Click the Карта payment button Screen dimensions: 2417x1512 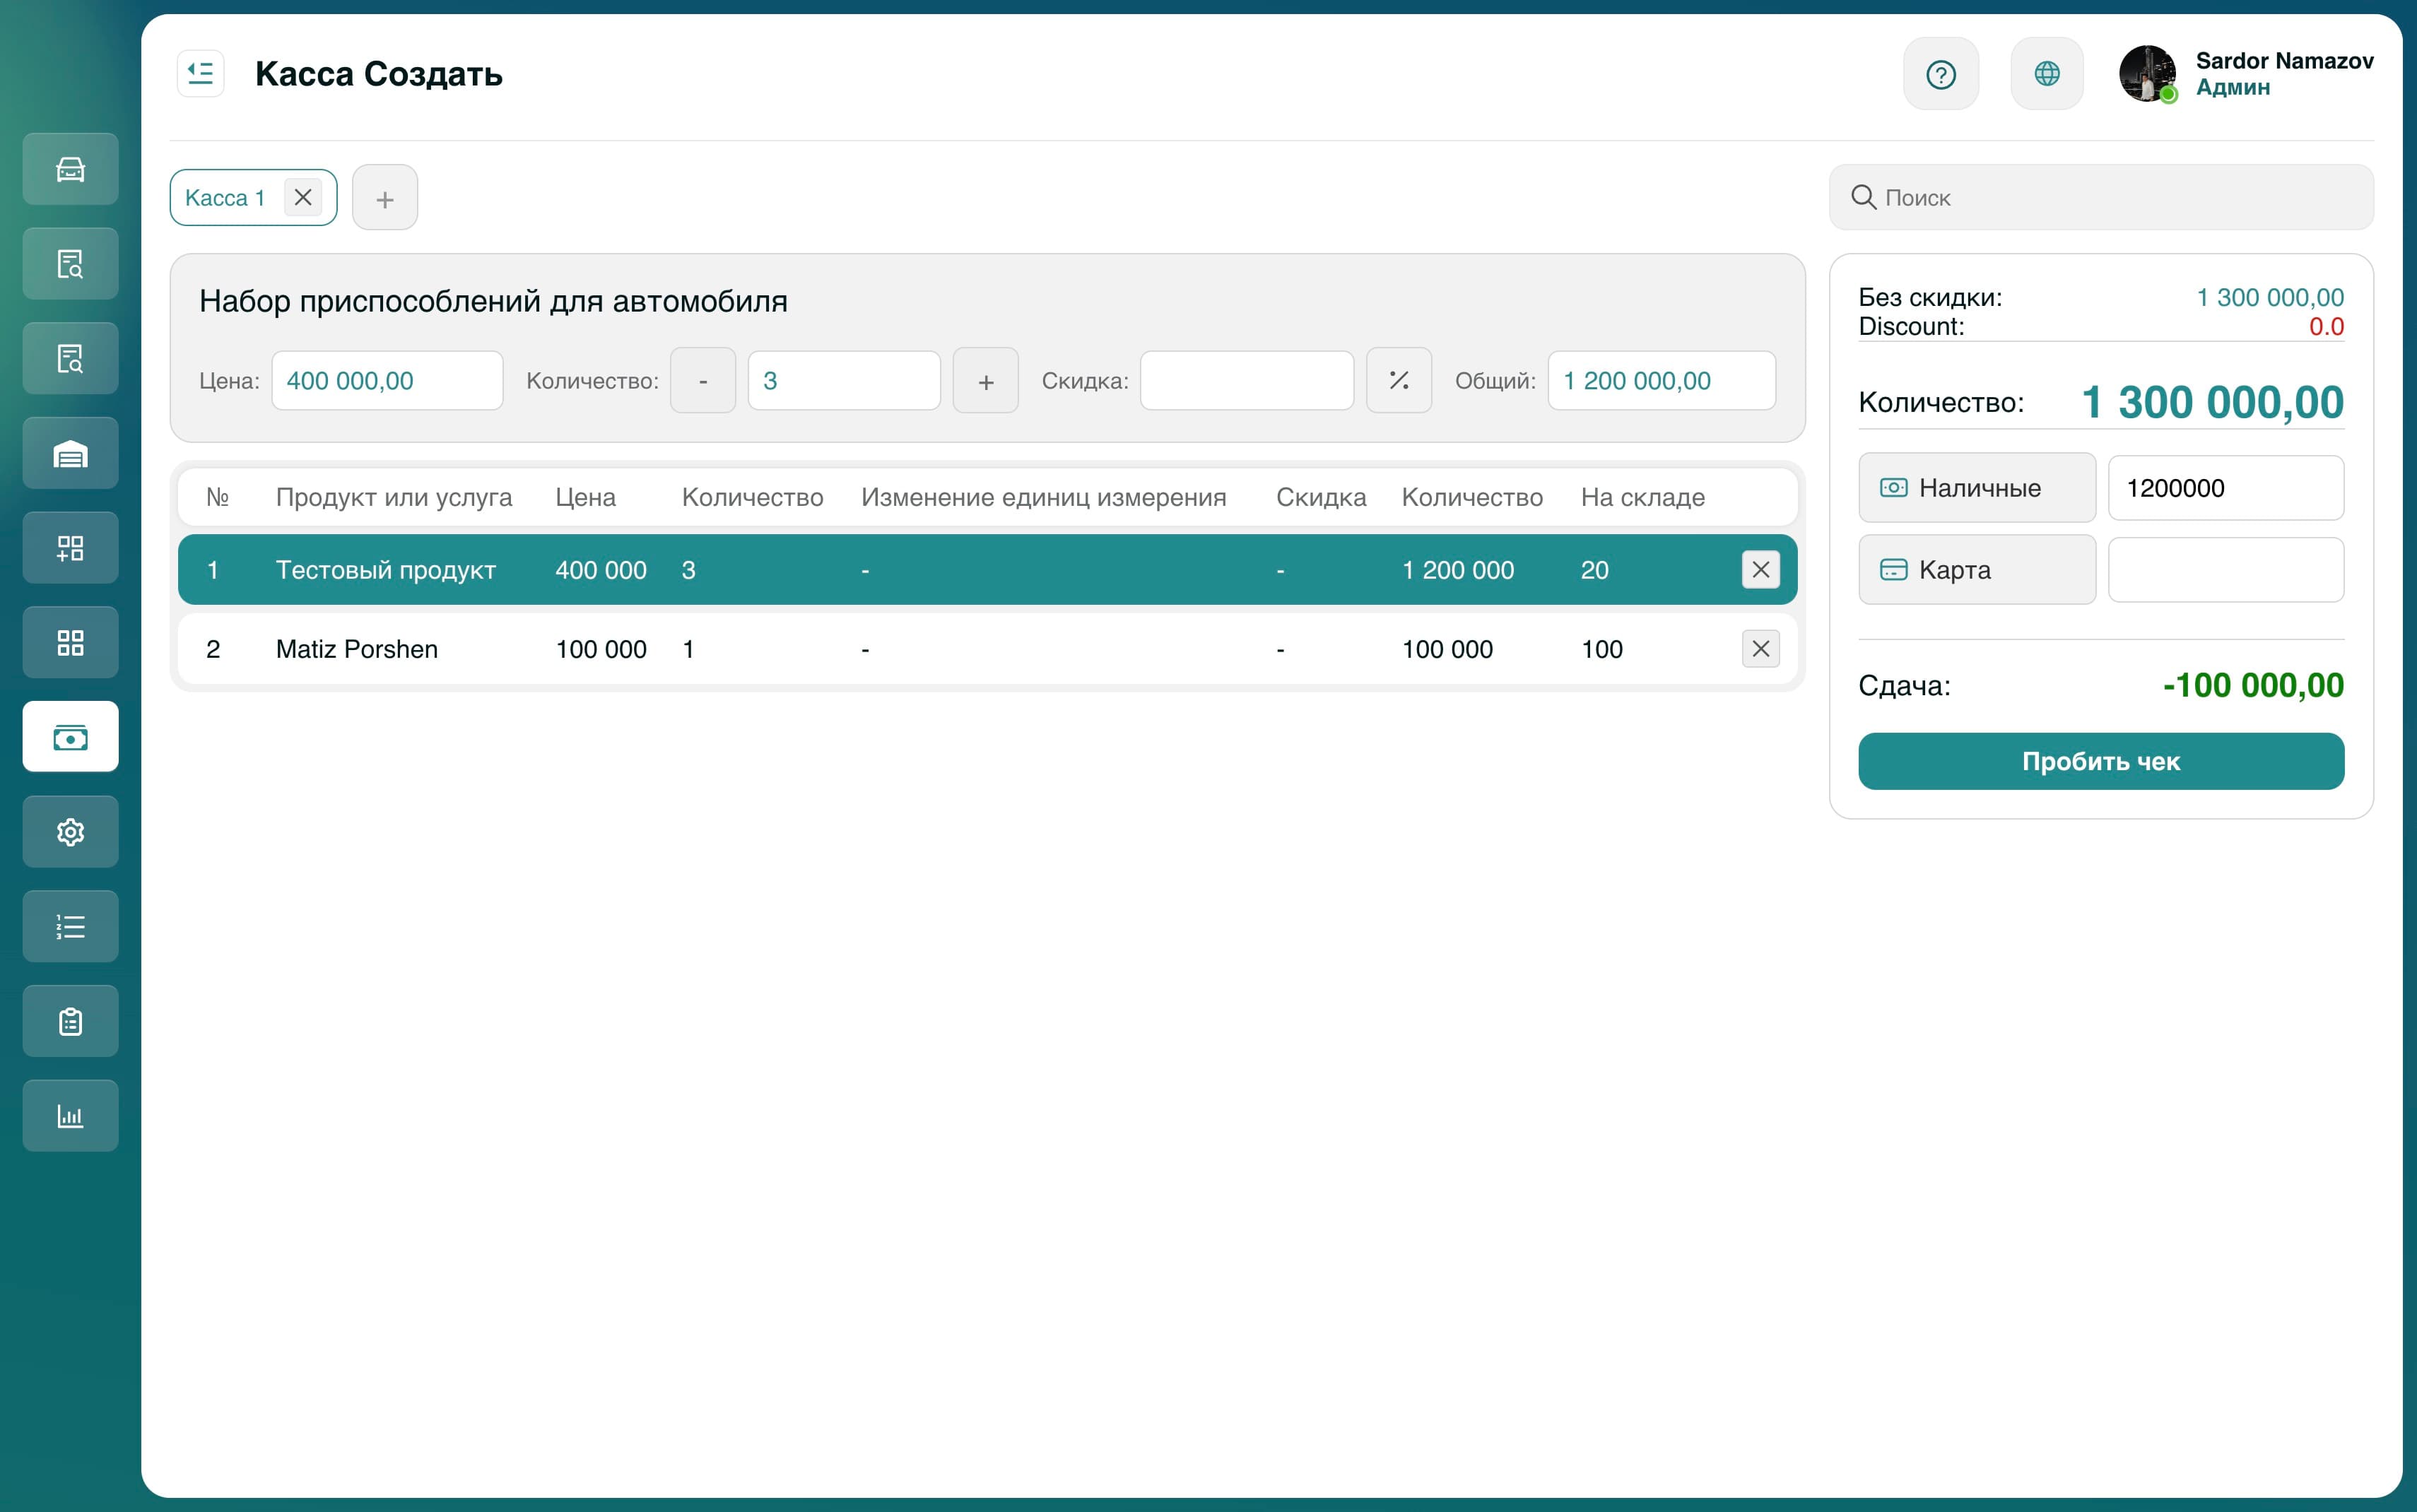click(x=1976, y=570)
